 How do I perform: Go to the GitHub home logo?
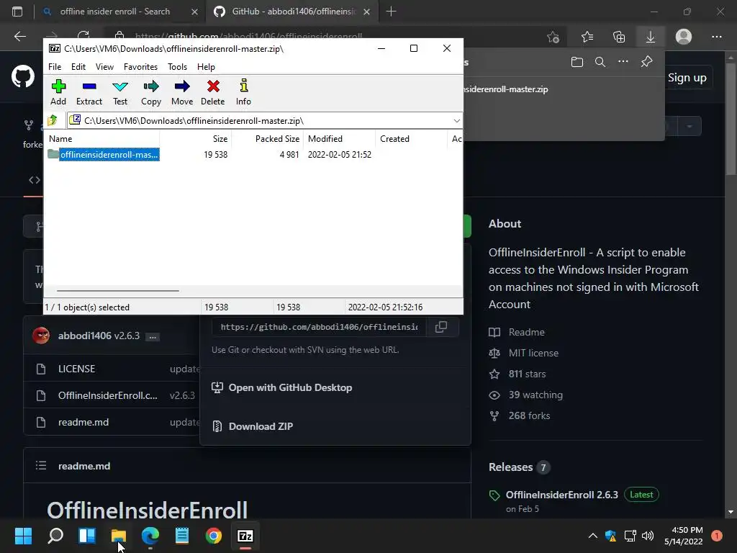click(x=23, y=76)
